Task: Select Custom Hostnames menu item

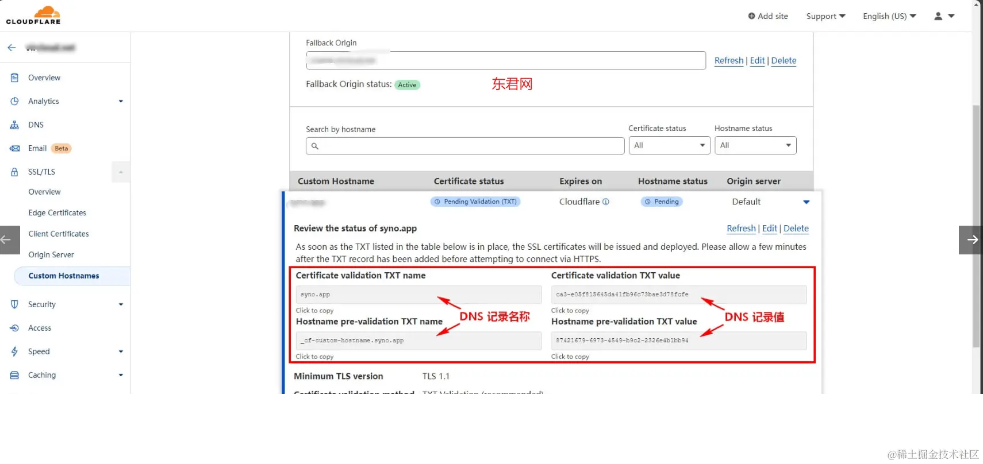Action: [x=72, y=276]
